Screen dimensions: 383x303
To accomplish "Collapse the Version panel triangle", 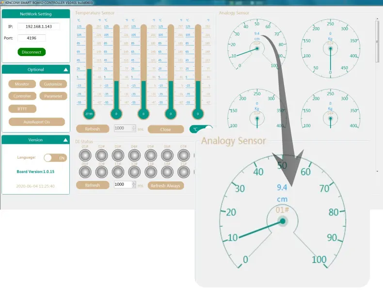I will [65, 140].
